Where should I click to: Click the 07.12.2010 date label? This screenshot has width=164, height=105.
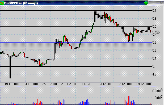pyautogui.click(x=125, y=84)
